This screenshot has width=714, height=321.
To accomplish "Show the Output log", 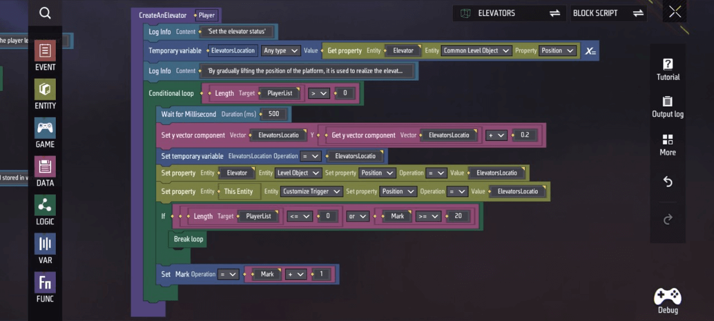I will tap(668, 107).
